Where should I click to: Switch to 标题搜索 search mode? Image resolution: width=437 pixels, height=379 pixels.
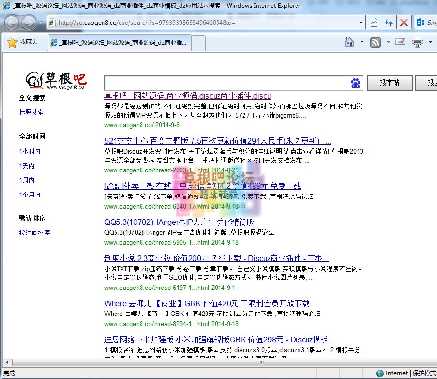tap(31, 112)
